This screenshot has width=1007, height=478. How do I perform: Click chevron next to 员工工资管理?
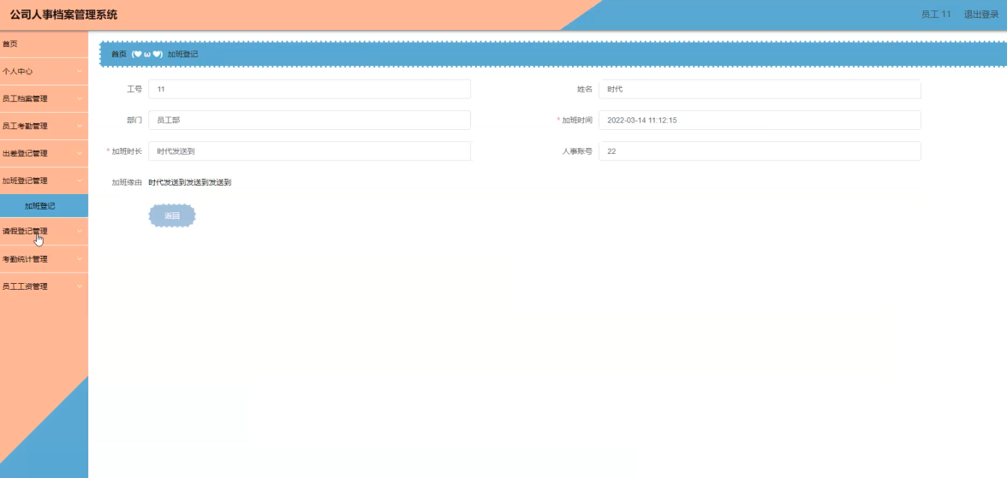coord(80,286)
